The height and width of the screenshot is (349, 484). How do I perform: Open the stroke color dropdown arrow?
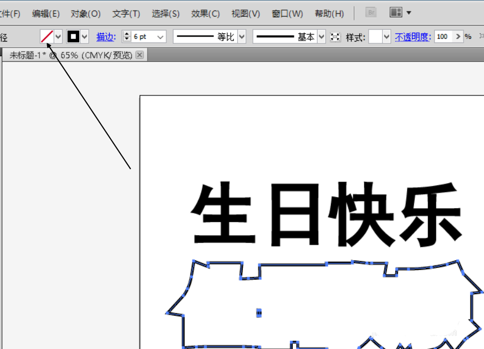(x=85, y=37)
